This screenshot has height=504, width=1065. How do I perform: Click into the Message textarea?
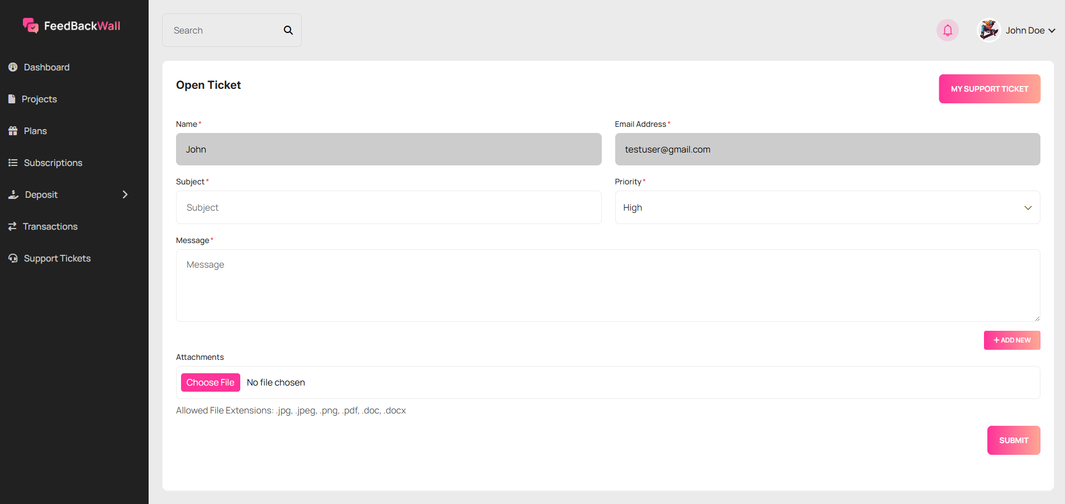(x=607, y=285)
